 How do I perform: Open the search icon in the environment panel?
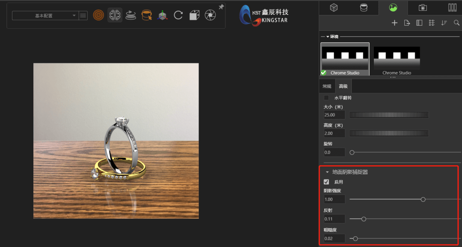tap(457, 23)
